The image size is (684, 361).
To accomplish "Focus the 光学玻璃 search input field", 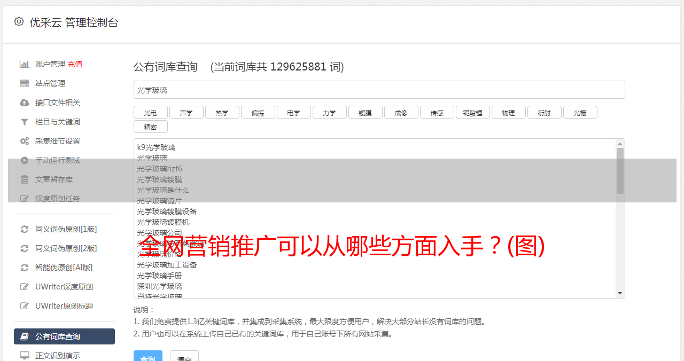I will click(x=379, y=90).
